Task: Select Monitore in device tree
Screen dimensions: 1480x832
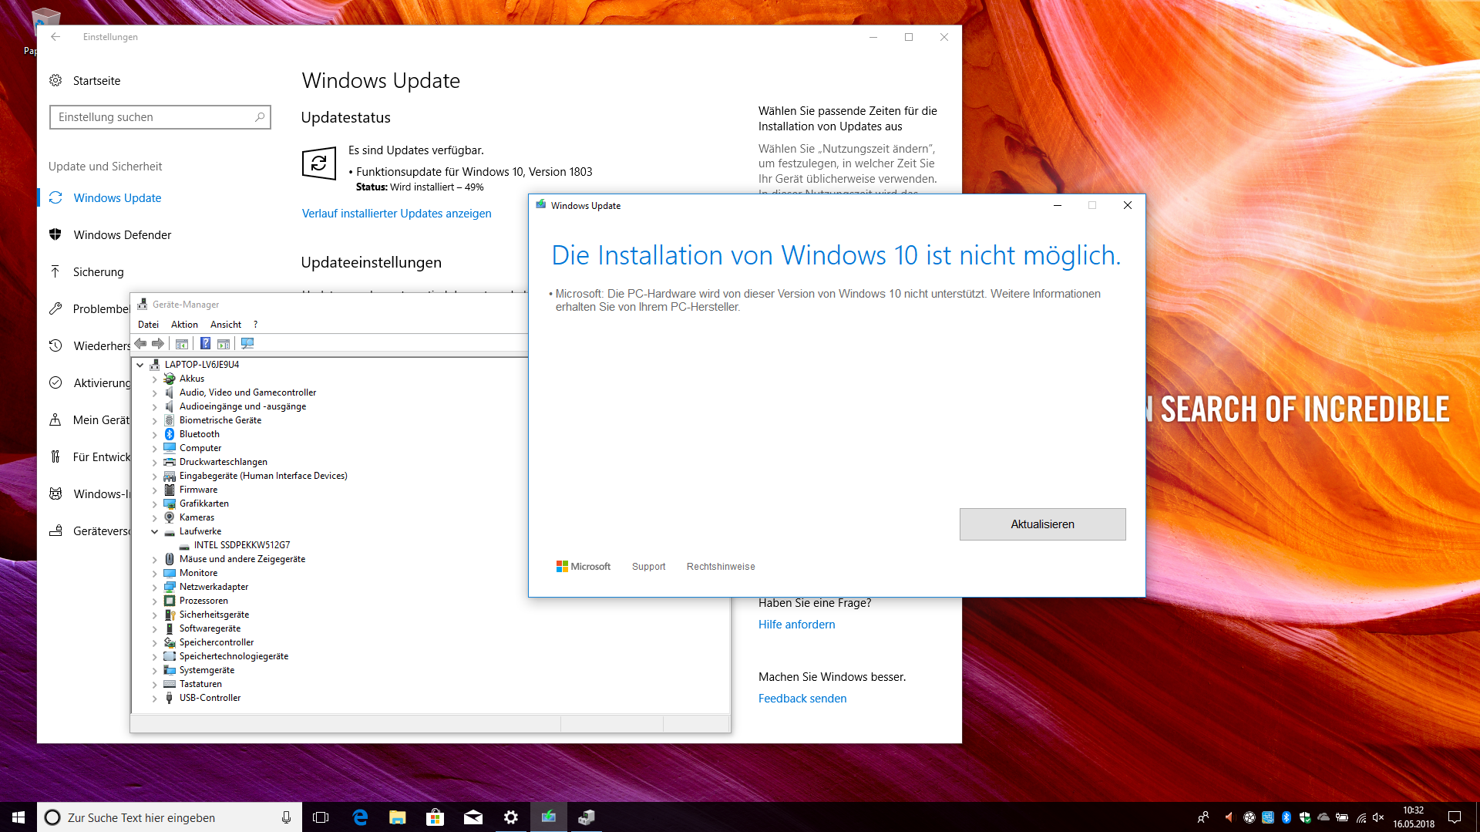Action: click(198, 573)
